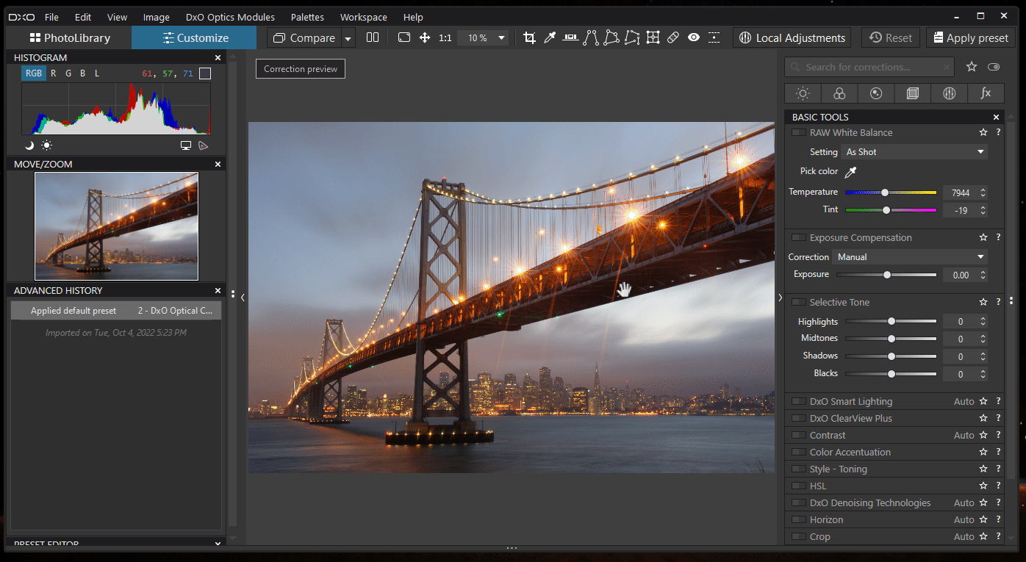
Task: Toggle Selective Tone switch
Action: [798, 303]
